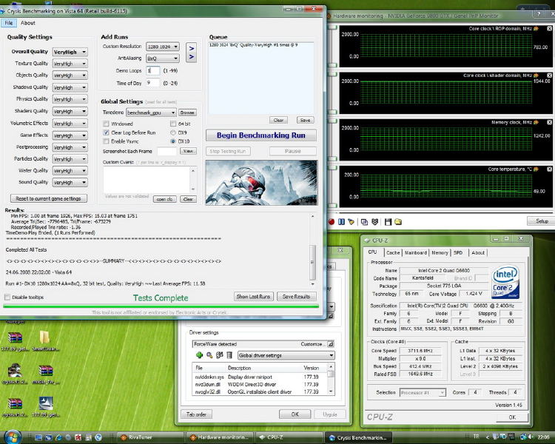This screenshot has width=555, height=444.
Task: Click the magnifier icon in RivaTuner driver settings
Action: pyautogui.click(x=209, y=355)
